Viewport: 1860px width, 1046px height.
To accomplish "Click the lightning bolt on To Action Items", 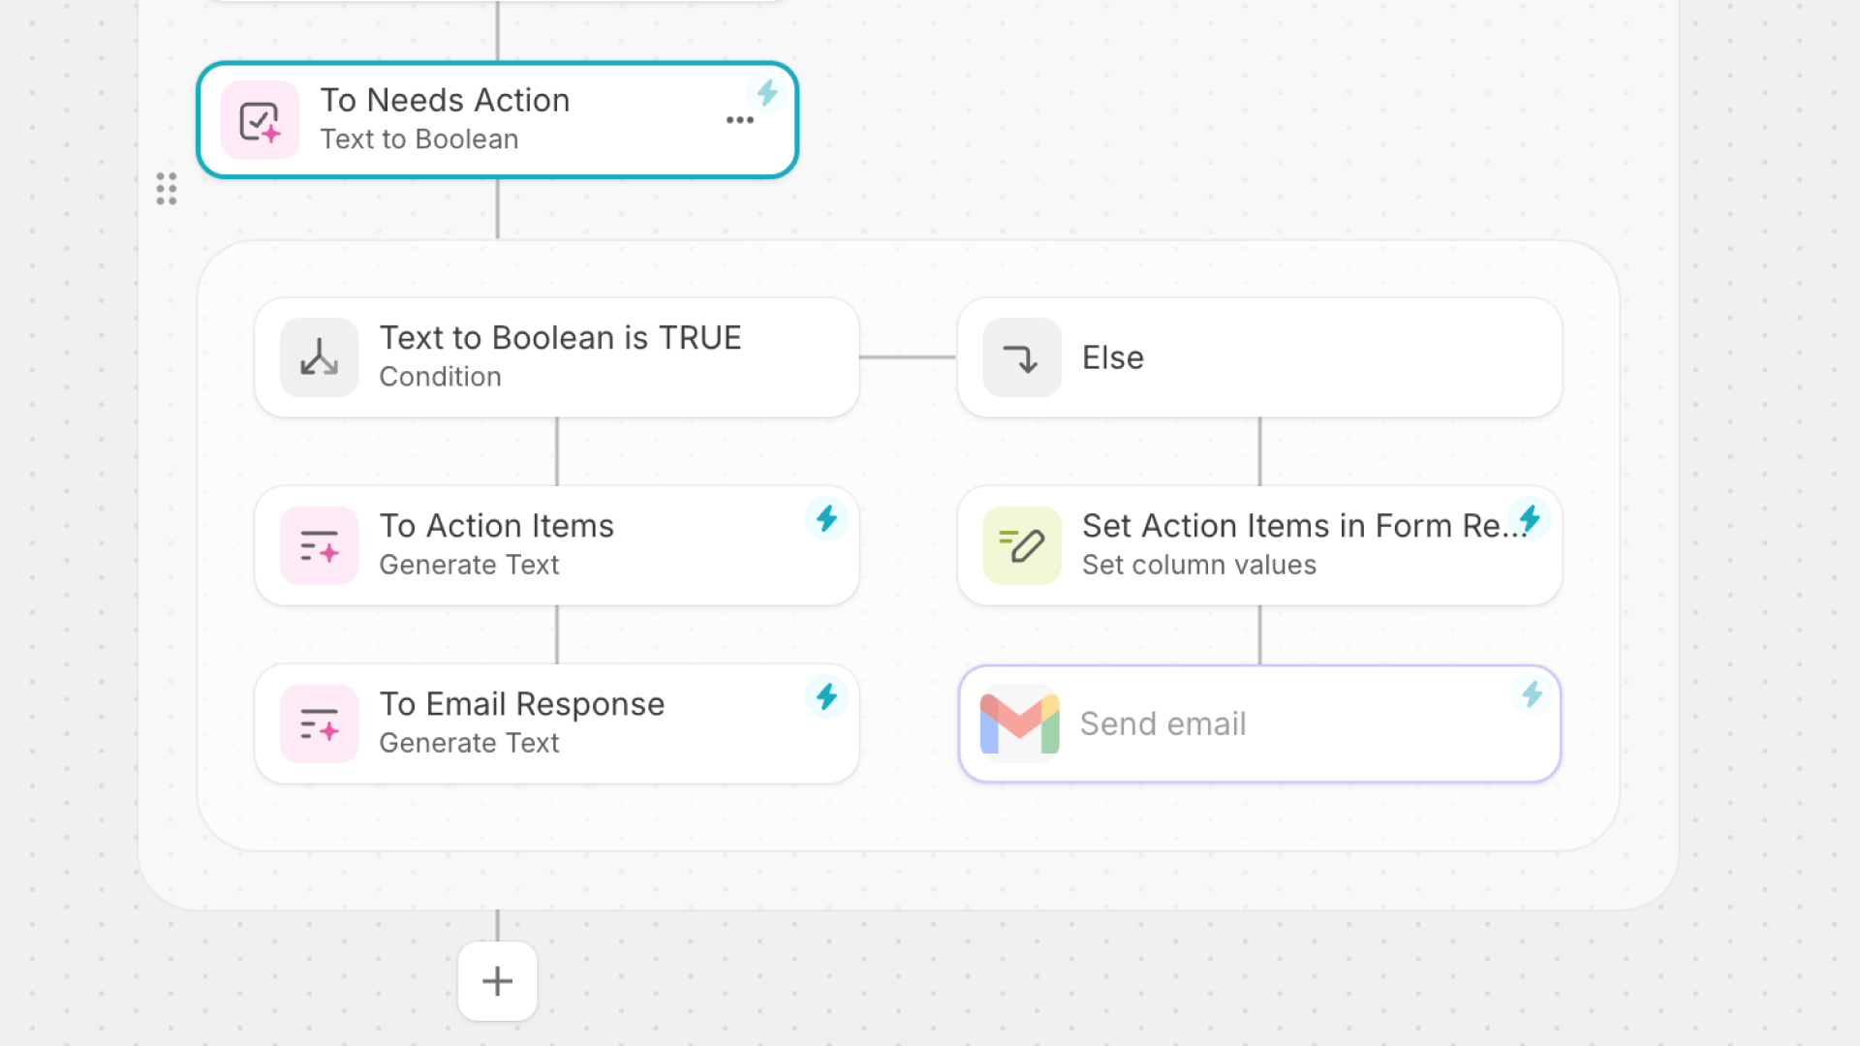I will click(826, 518).
